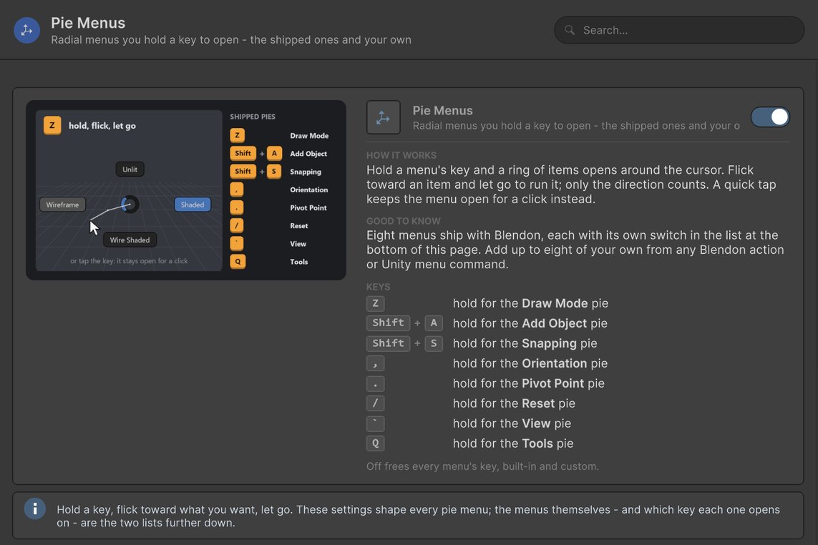Toggle the Pie Menus switch off
Image resolution: width=818 pixels, height=545 pixels.
770,117
